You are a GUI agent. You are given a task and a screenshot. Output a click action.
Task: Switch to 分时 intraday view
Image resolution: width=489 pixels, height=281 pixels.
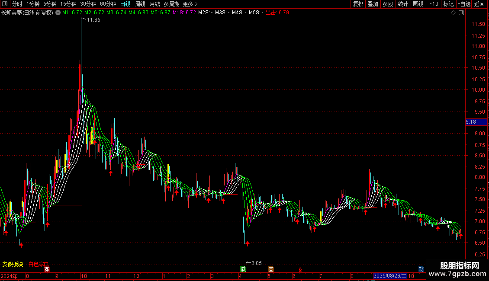click(x=17, y=4)
